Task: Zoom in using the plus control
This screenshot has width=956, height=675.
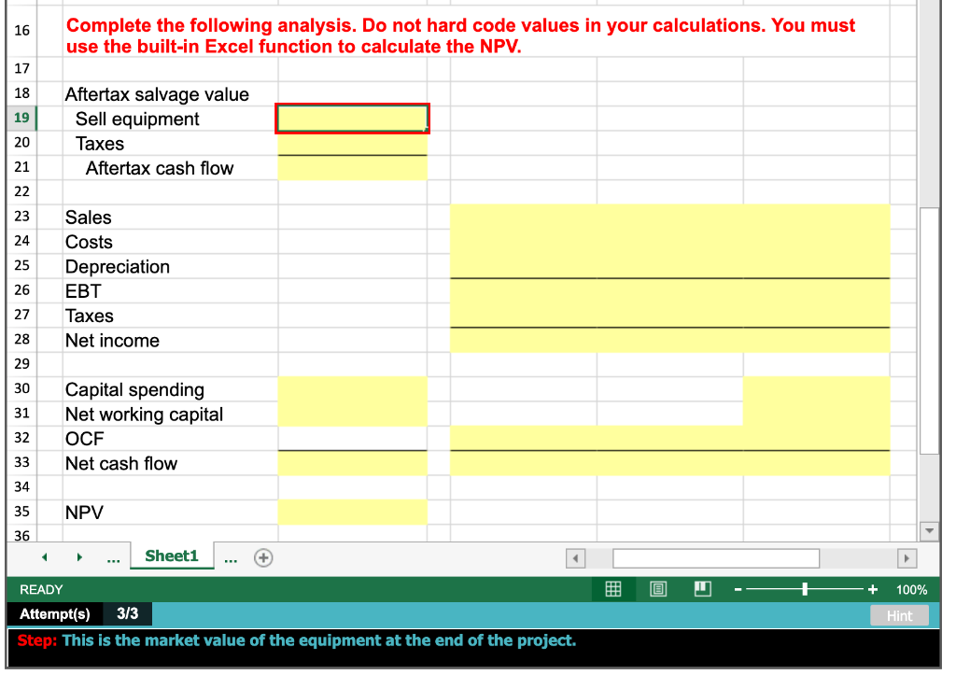Action: 872,589
